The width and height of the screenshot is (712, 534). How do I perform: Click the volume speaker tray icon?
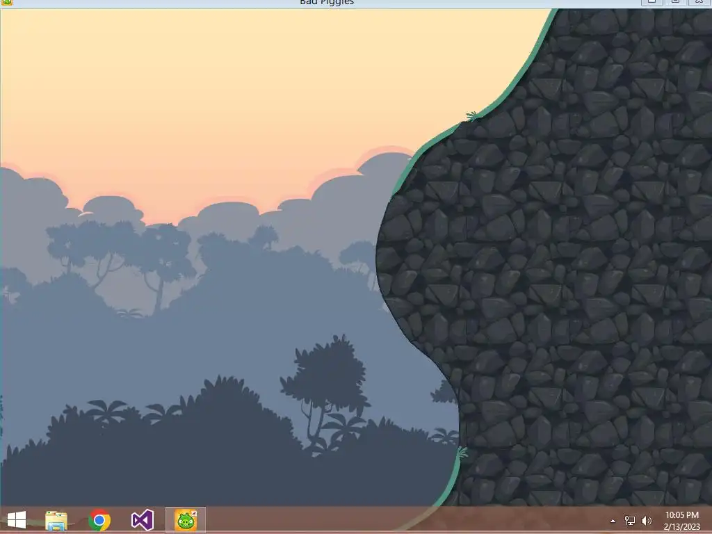[x=647, y=521]
